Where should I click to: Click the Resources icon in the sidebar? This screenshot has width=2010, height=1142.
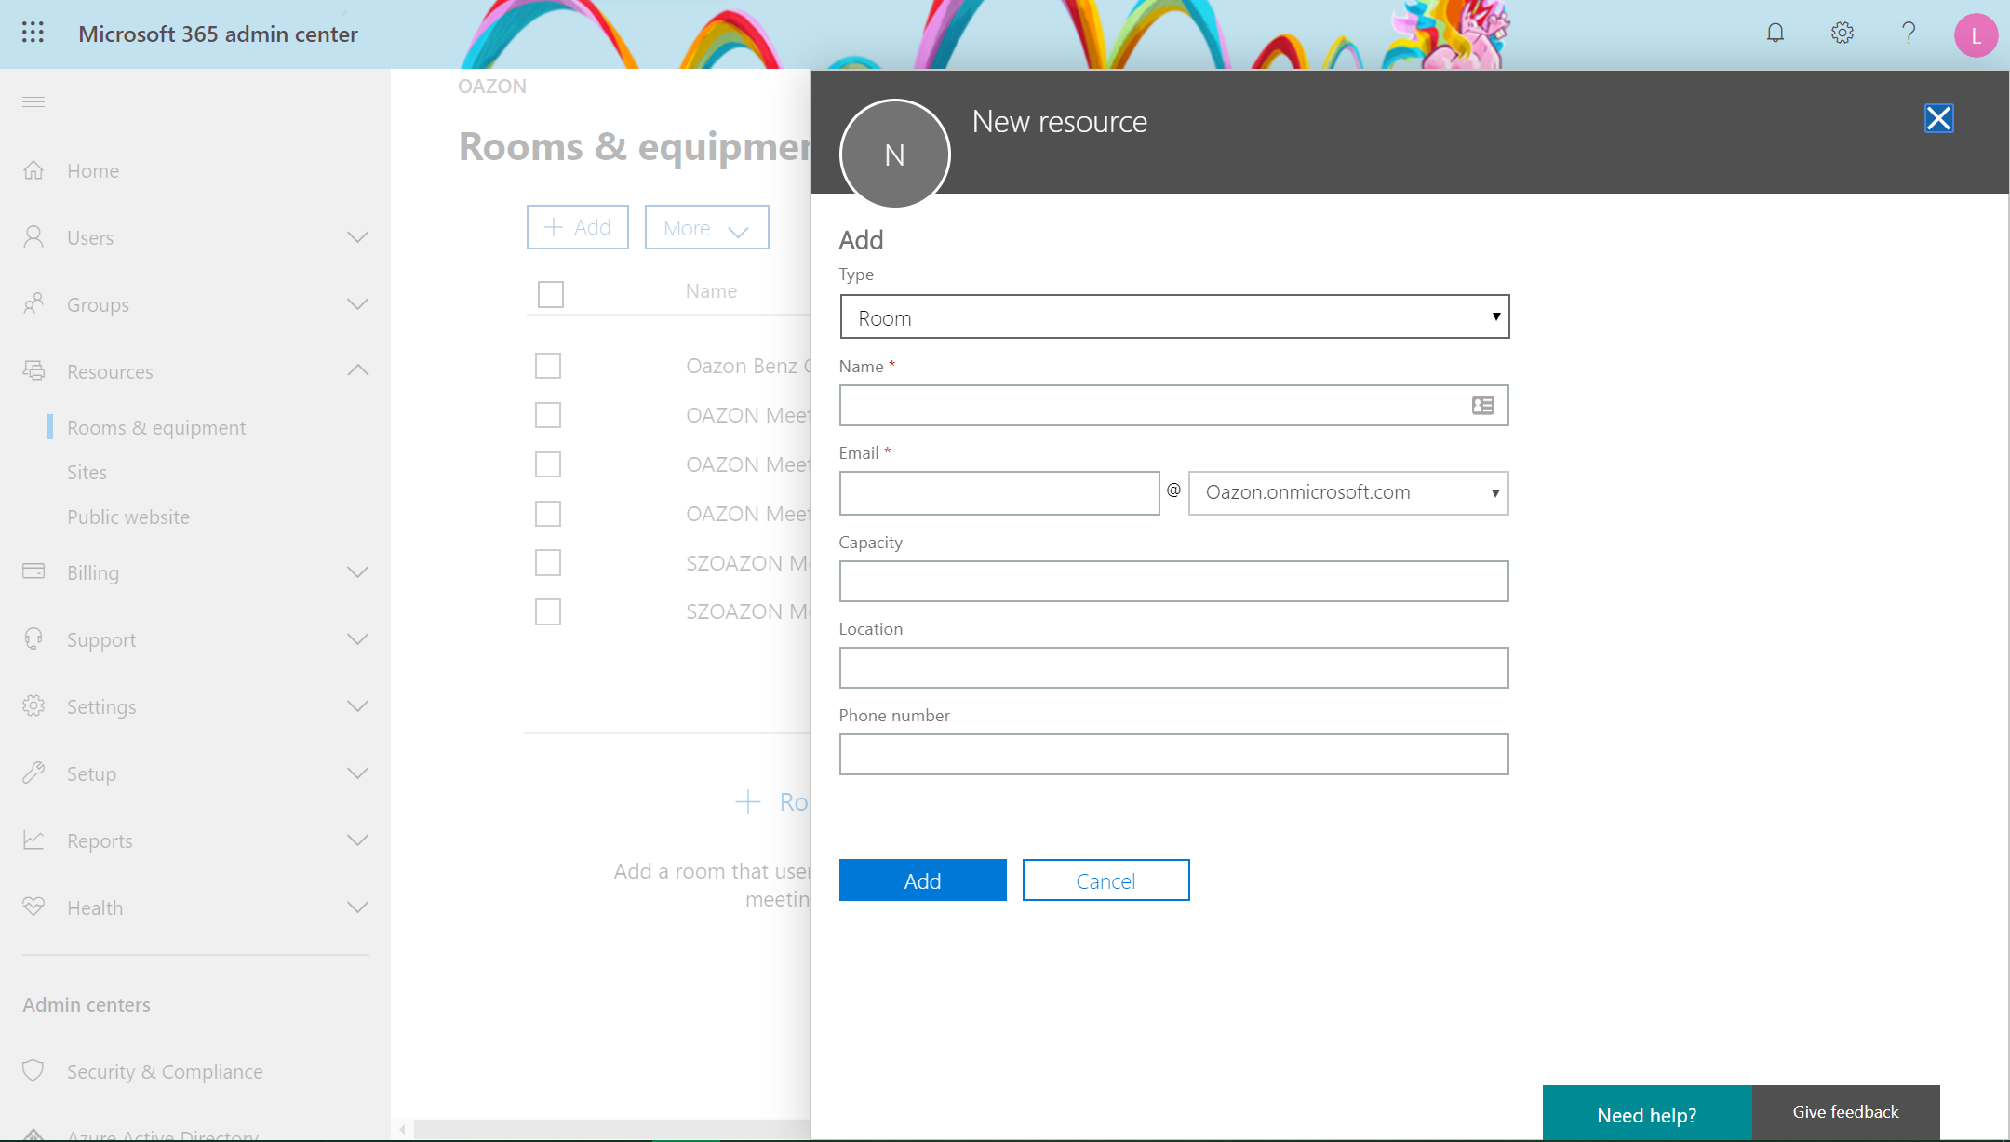tap(33, 370)
